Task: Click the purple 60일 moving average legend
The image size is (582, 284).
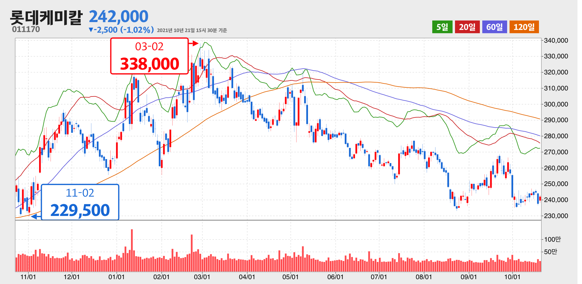Action: pyautogui.click(x=495, y=27)
